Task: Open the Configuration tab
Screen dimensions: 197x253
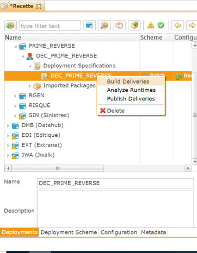Action: coord(119,232)
